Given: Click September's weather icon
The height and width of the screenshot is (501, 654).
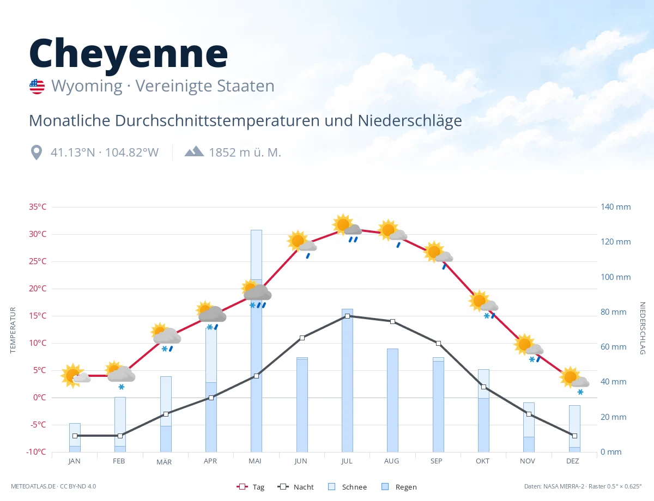Looking at the screenshot, I should (x=438, y=255).
